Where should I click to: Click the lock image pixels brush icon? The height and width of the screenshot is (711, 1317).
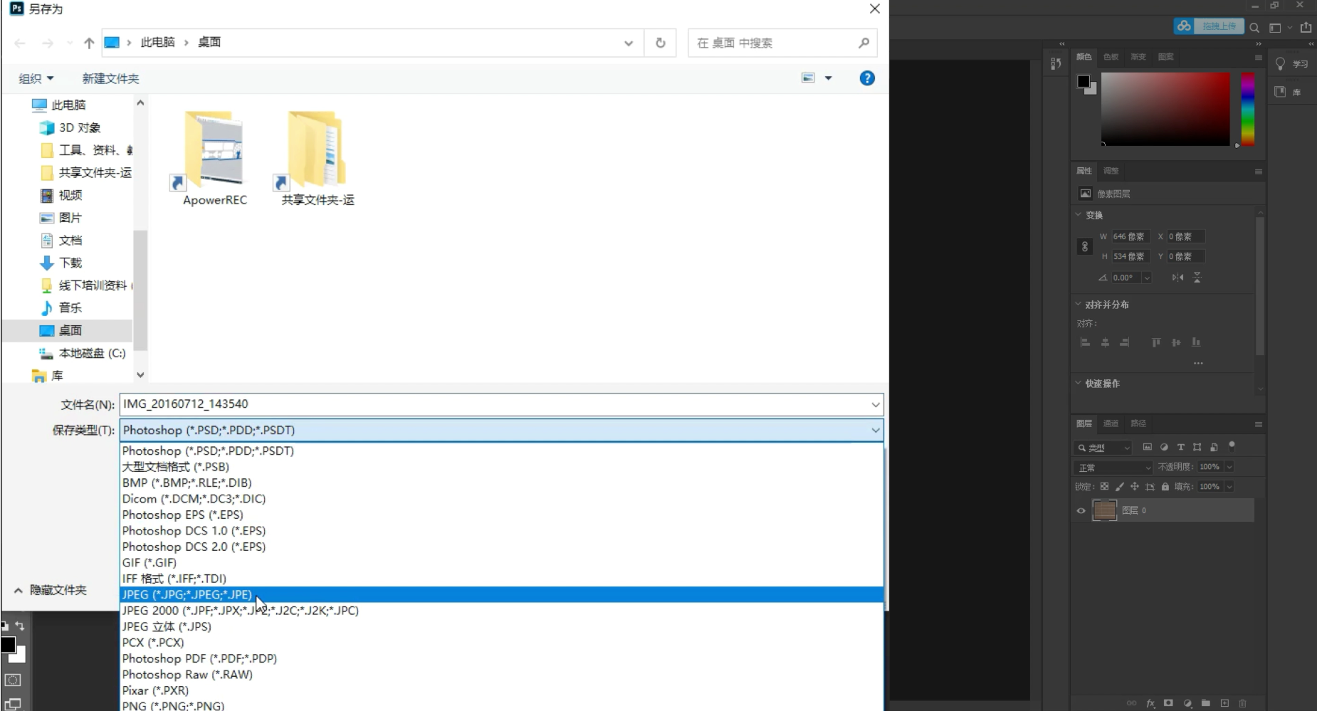1119,487
